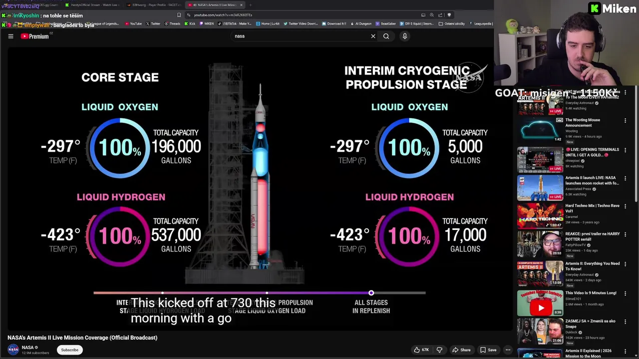
Task: Open the 'LIVE: OPENING TERMINALS' stream thumbnail
Action: [x=540, y=159]
